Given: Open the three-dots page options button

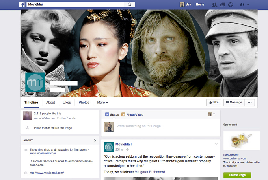Looking at the screenshot, I should [x=249, y=103].
